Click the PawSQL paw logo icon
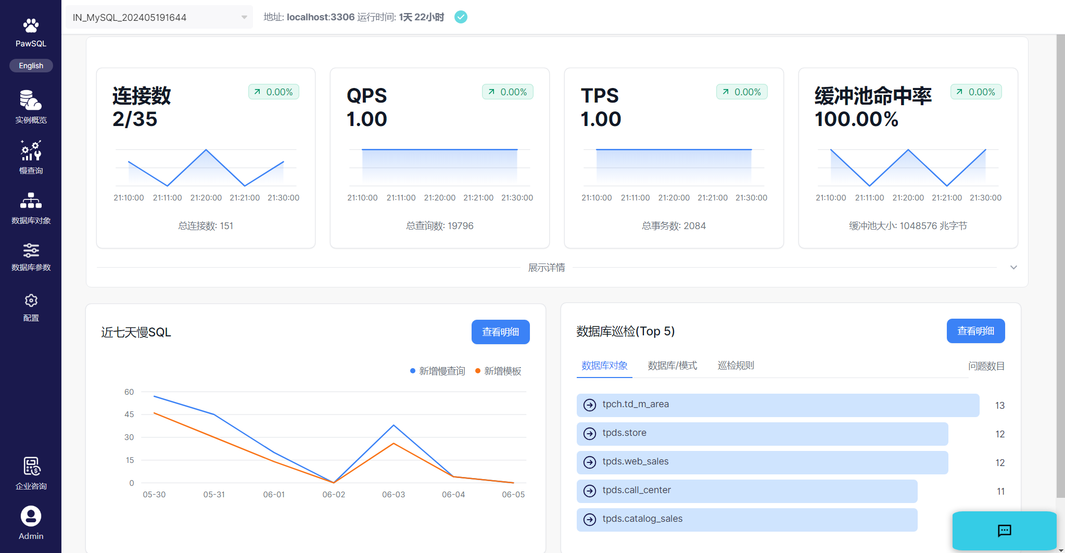Viewport: 1065px width, 553px height. coord(31,26)
